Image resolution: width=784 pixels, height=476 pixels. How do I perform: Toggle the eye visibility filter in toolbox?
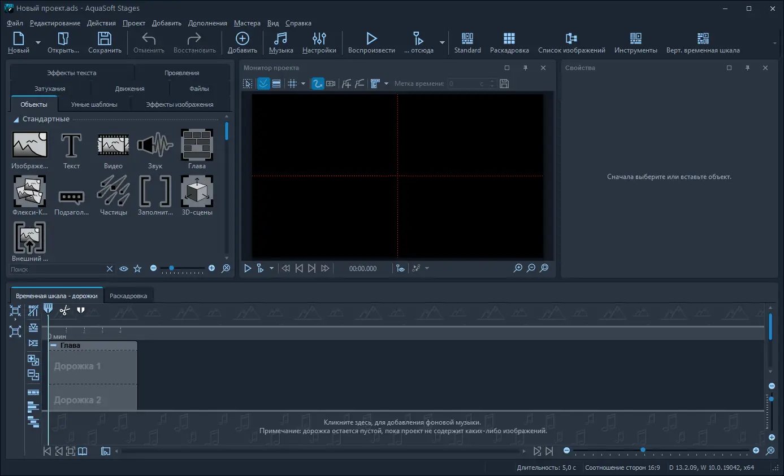click(124, 269)
